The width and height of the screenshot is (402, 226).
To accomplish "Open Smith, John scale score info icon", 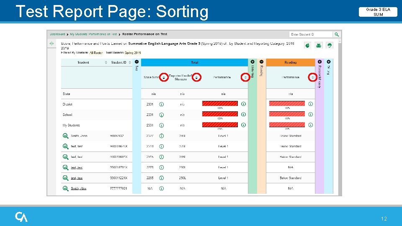I will 162,136.
